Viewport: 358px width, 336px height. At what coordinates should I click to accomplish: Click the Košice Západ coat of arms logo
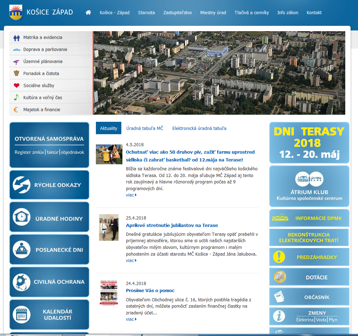[16, 12]
